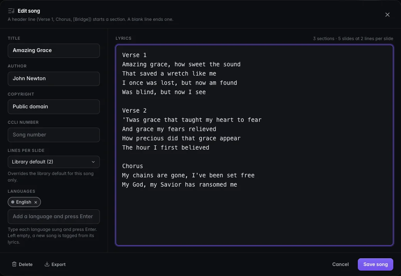Viewport: 401px width, 276px height.
Task: Click line 'My God, my Savior has ransomed me'
Action: tap(180, 185)
